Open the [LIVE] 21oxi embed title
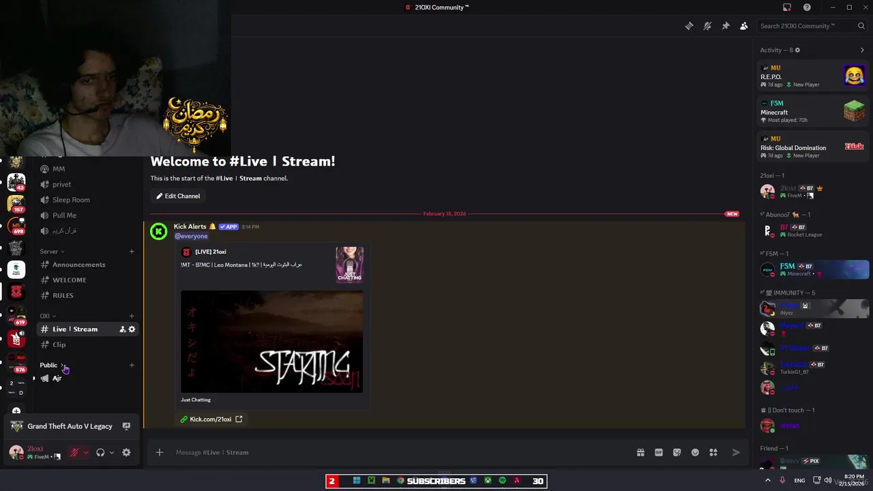 [211, 252]
